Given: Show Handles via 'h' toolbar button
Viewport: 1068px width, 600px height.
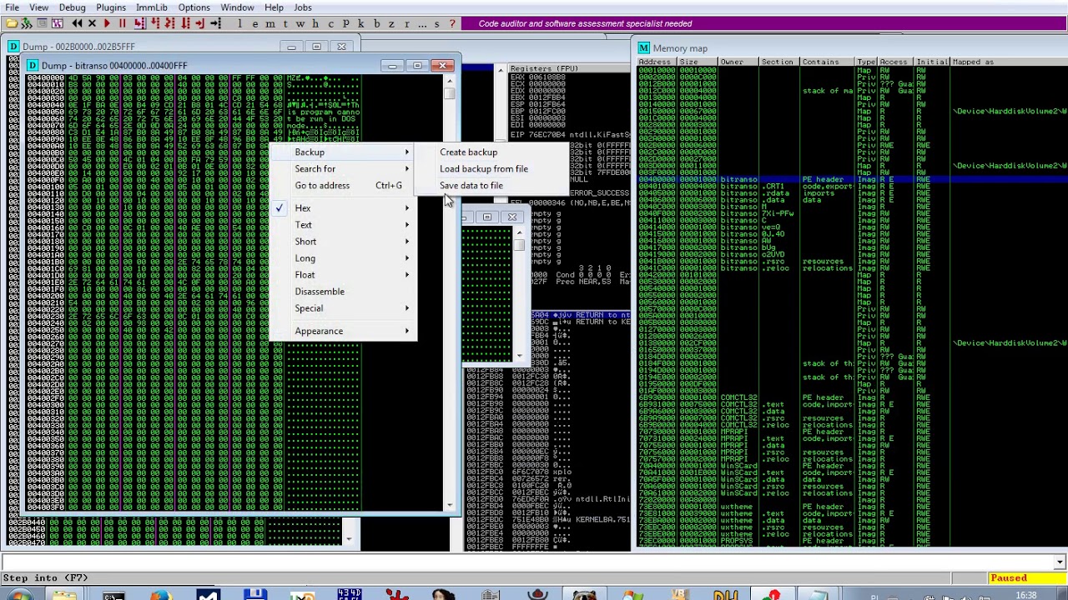Looking at the screenshot, I should (315, 23).
